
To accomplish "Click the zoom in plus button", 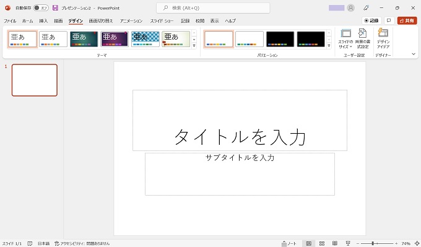I will [x=396, y=243].
